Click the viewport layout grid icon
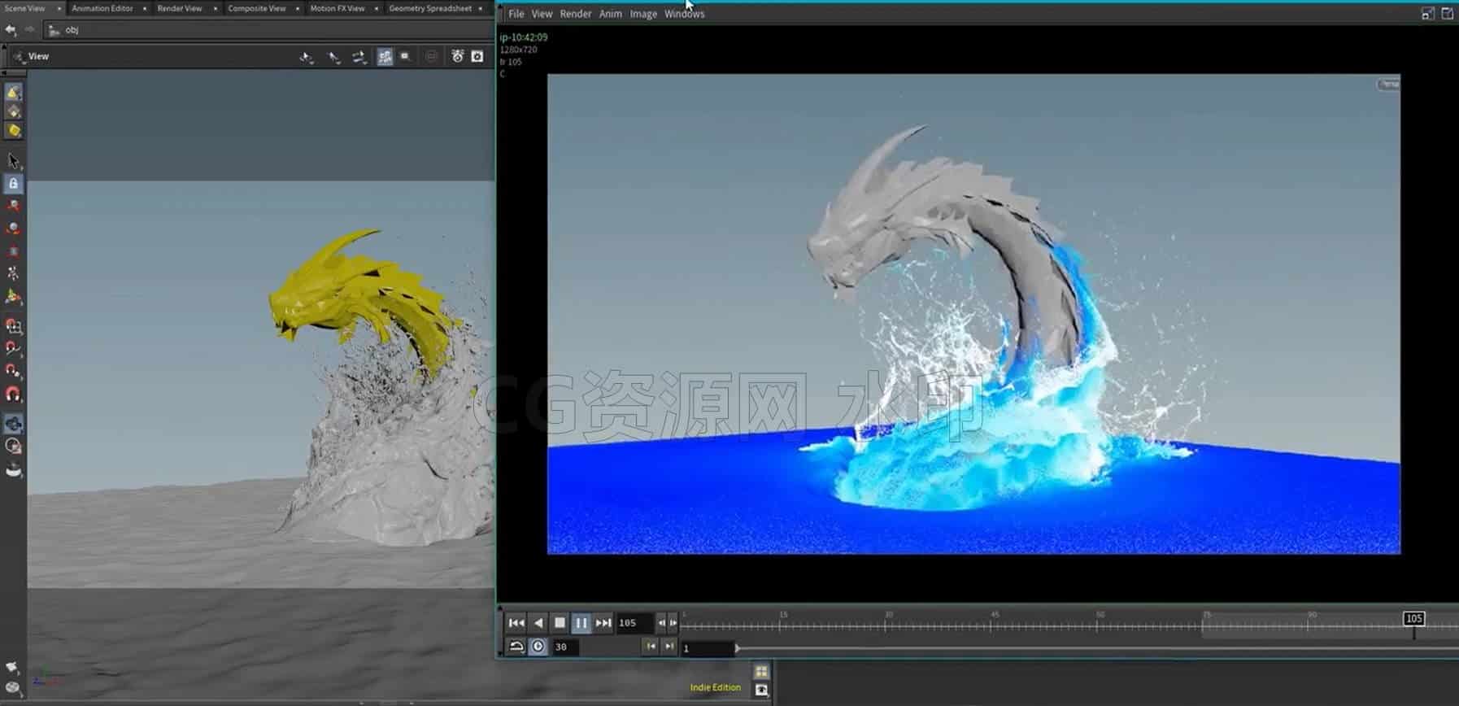The height and width of the screenshot is (706, 1459). click(x=761, y=671)
